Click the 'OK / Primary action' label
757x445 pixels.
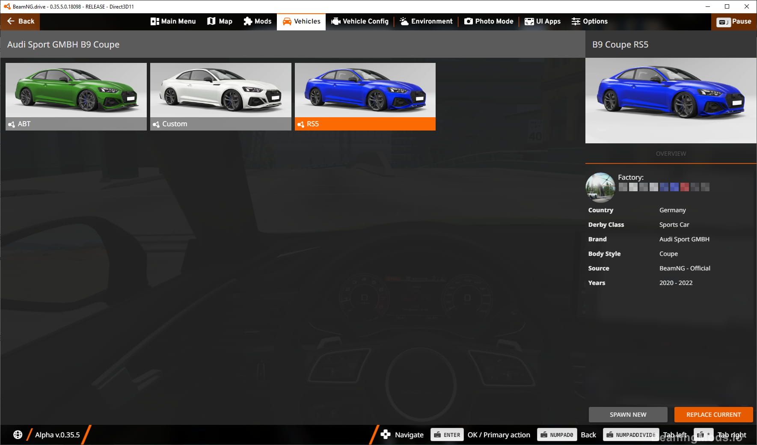click(499, 435)
